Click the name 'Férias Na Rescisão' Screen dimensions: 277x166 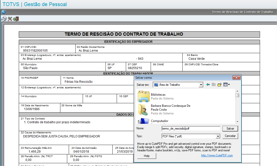[79, 81]
